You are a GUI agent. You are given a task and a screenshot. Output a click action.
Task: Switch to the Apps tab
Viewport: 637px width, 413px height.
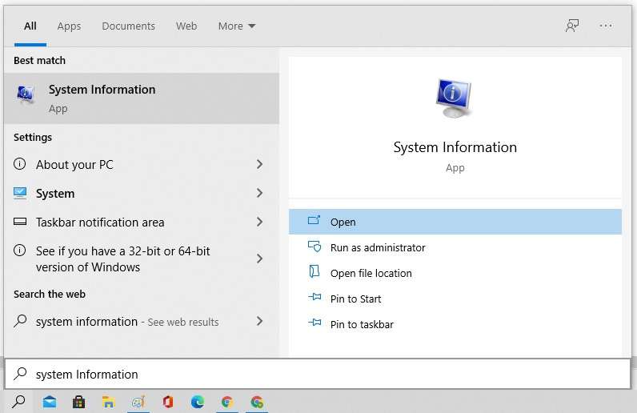tap(69, 26)
